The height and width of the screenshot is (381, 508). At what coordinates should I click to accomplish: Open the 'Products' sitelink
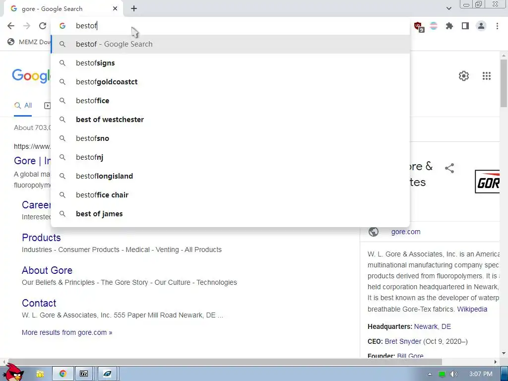[x=42, y=238]
